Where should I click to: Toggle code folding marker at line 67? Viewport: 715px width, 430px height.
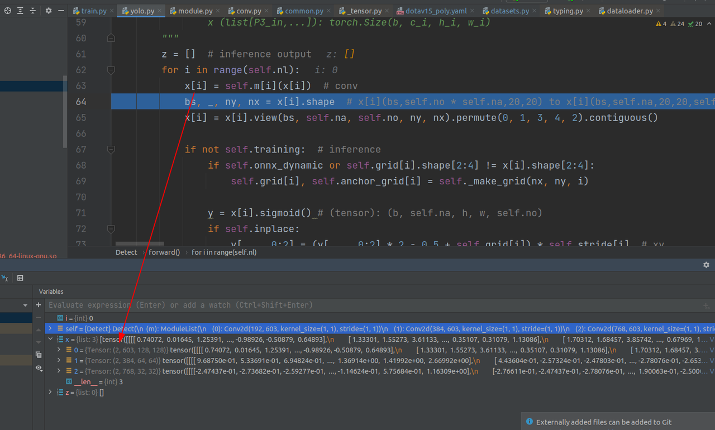[x=111, y=150]
